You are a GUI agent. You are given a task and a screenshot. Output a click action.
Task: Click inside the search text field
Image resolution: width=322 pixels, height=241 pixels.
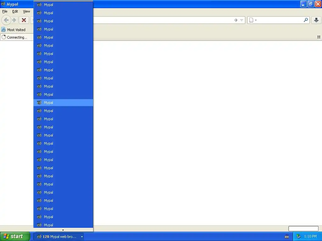pos(280,20)
